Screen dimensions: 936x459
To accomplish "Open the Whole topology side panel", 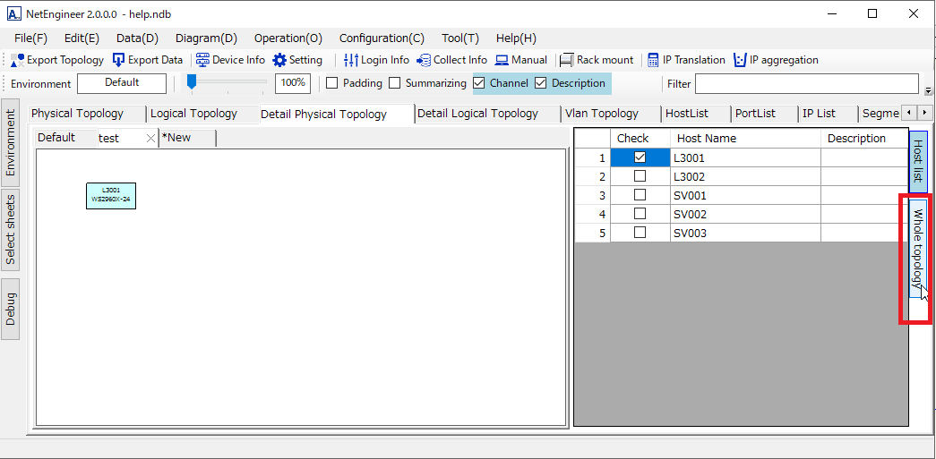I will 917,247.
